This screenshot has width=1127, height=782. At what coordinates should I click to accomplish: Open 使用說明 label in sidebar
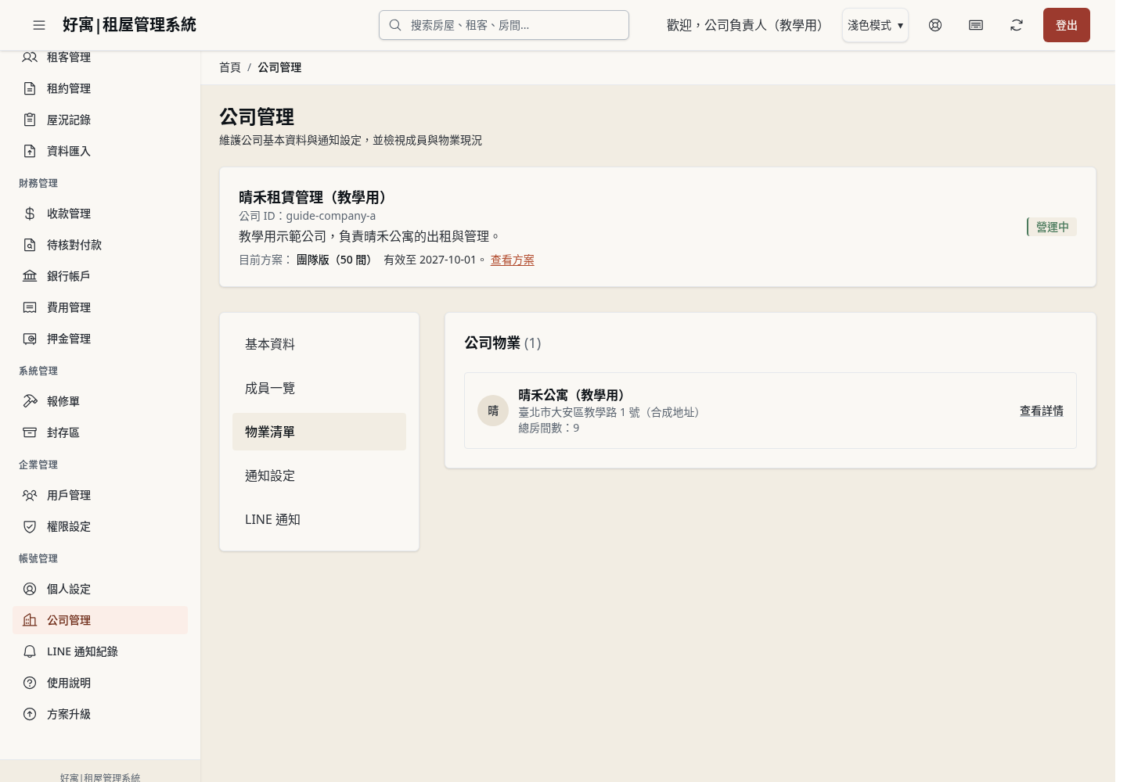69,683
